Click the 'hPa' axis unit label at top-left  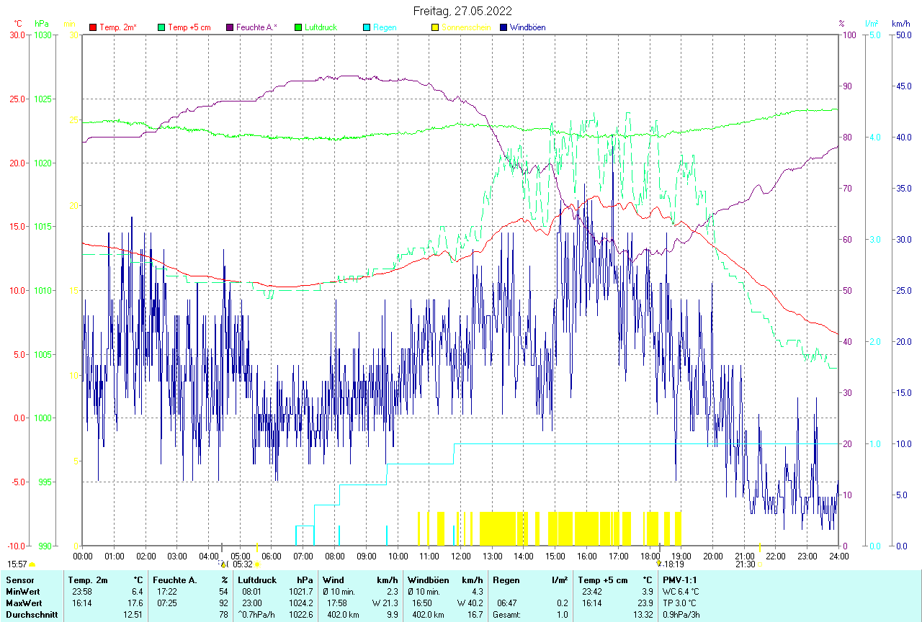pos(42,24)
